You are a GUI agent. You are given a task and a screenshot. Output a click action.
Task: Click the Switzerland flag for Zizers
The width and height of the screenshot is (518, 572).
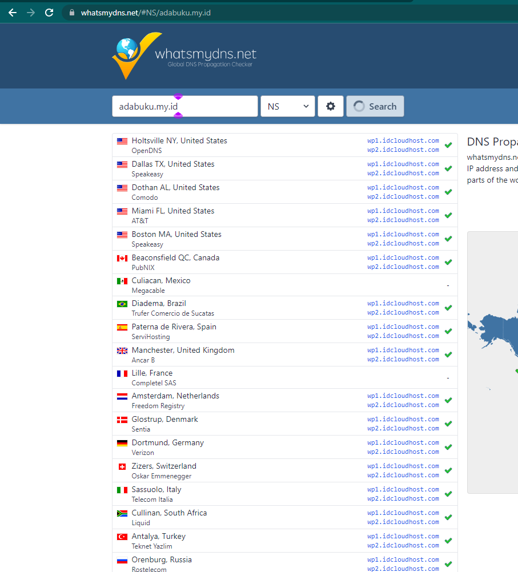pos(122,466)
